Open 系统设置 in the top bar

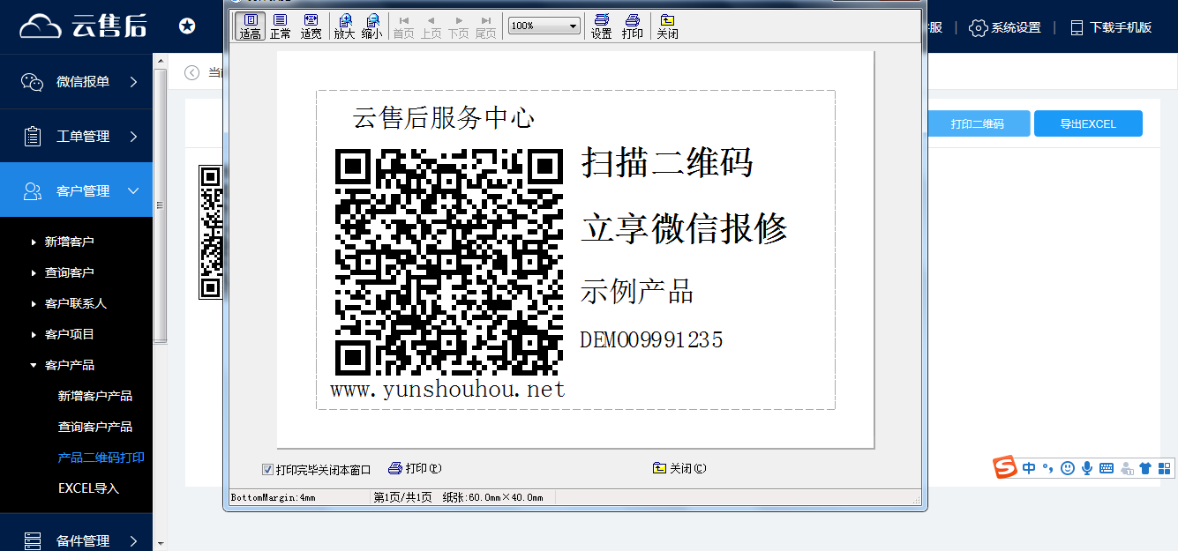point(1005,27)
